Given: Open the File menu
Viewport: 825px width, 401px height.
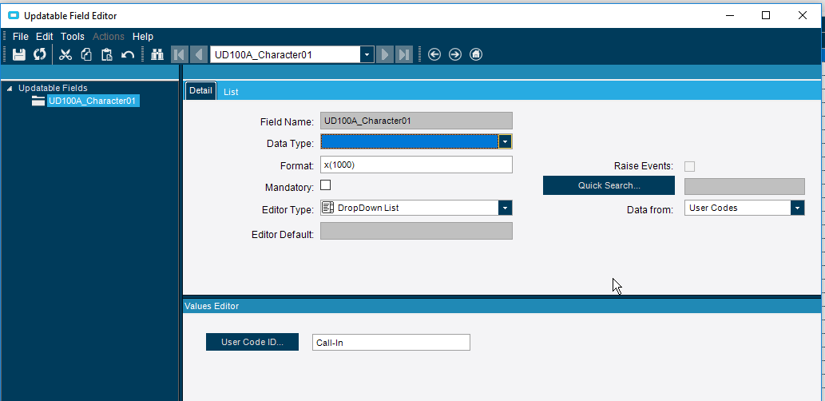Looking at the screenshot, I should (21, 36).
